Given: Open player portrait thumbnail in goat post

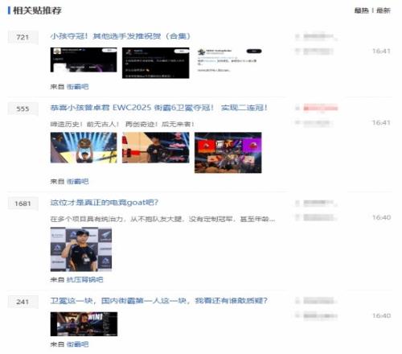Looking at the screenshot, I should coord(81,249).
